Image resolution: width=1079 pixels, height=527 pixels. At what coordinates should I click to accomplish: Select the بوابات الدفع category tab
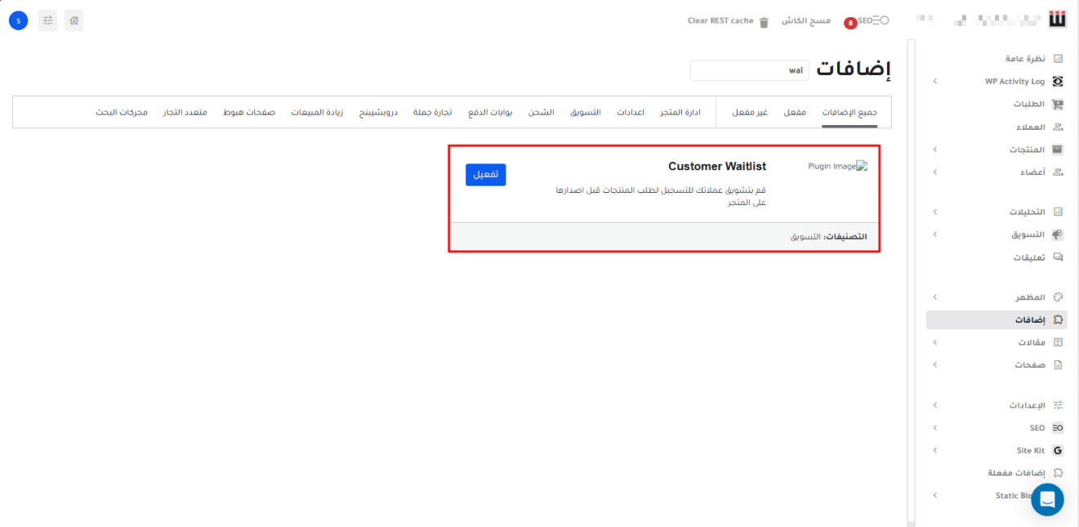click(x=490, y=112)
